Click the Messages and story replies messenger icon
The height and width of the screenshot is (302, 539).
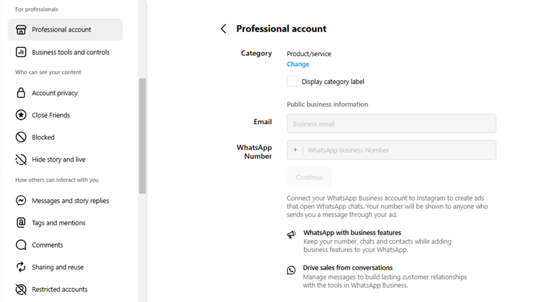point(21,200)
